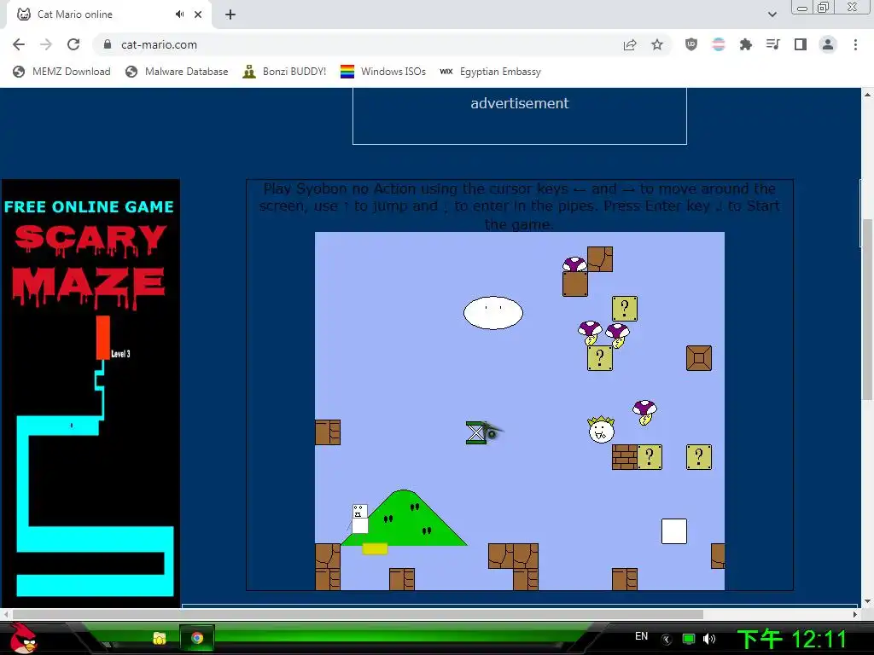Click the forward navigation arrow
This screenshot has height=655, width=874.
tap(46, 44)
